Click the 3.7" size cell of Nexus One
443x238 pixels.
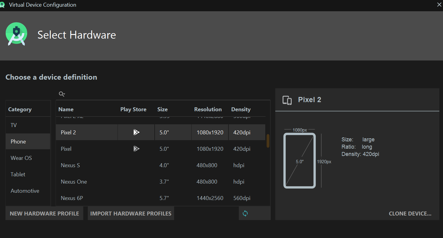point(164,181)
